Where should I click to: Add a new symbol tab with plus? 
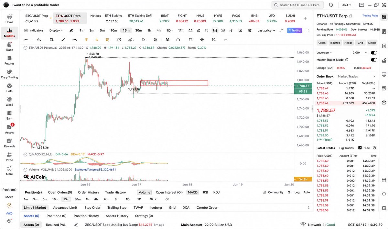pos(305,18)
